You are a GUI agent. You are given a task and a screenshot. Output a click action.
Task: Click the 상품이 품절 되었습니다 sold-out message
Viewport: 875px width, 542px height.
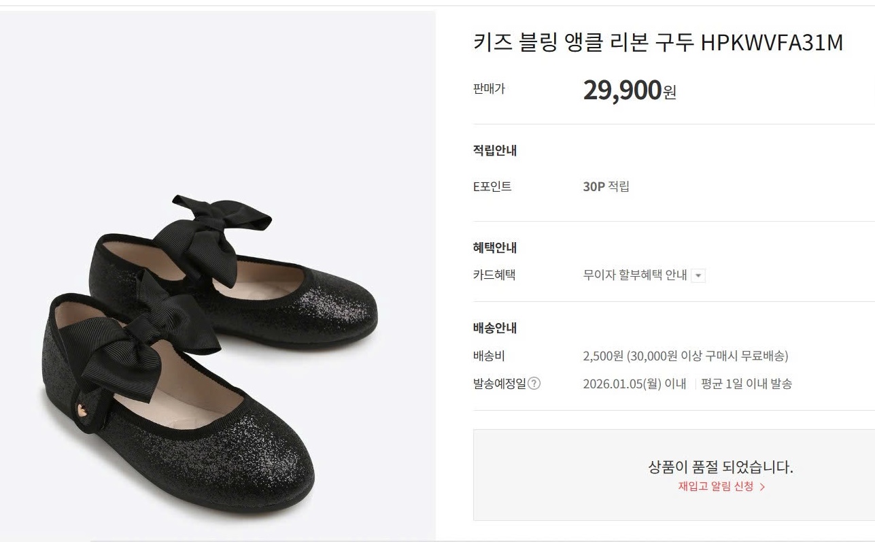(x=721, y=467)
